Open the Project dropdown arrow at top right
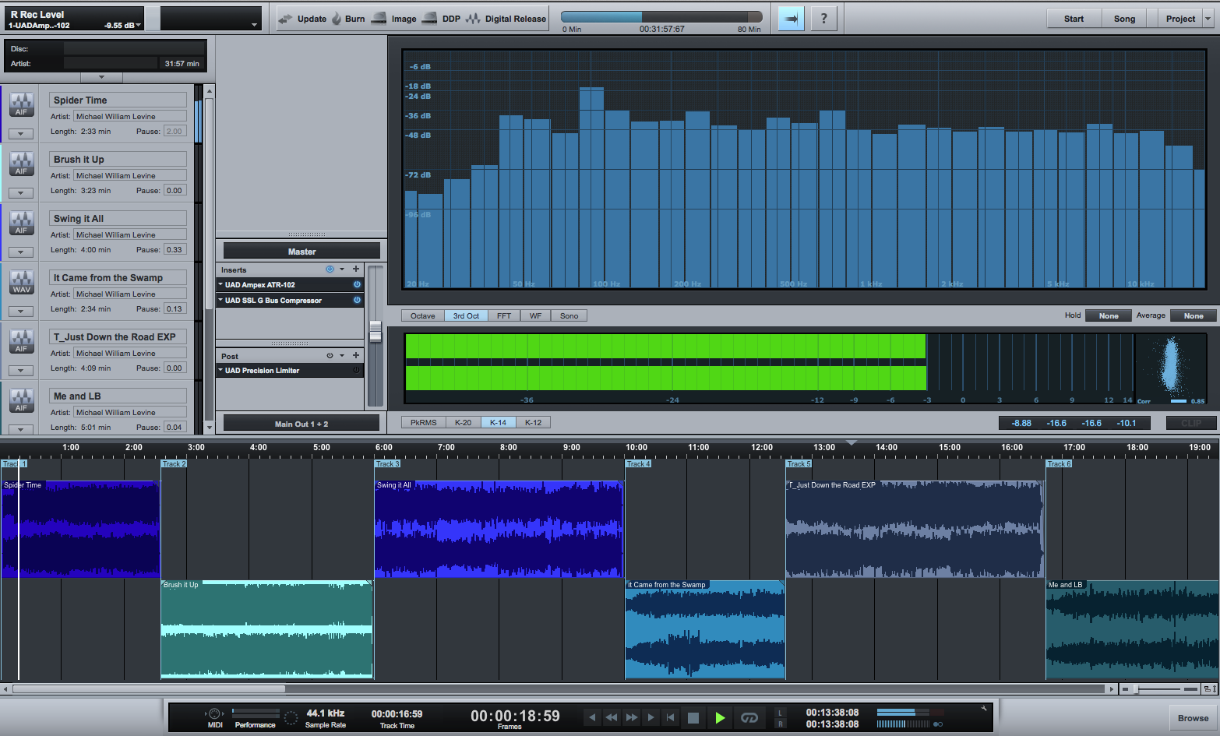Viewport: 1220px width, 736px height. click(x=1208, y=19)
